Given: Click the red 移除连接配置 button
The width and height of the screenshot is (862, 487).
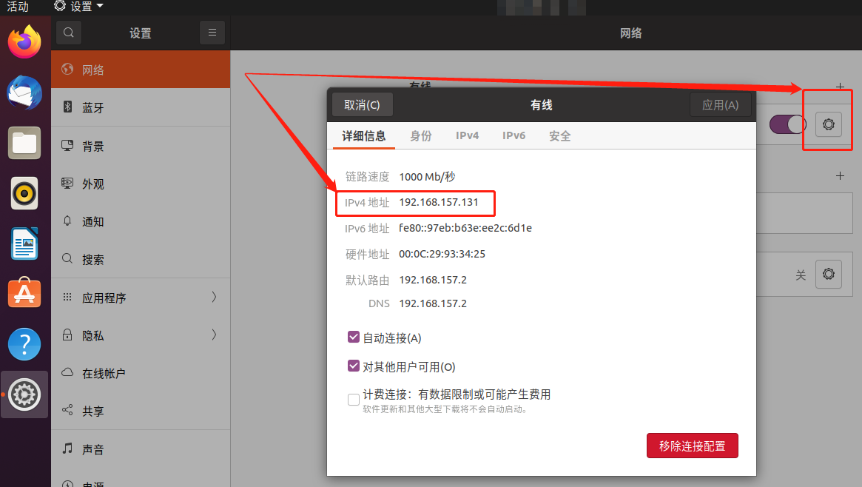Looking at the screenshot, I should [x=692, y=446].
